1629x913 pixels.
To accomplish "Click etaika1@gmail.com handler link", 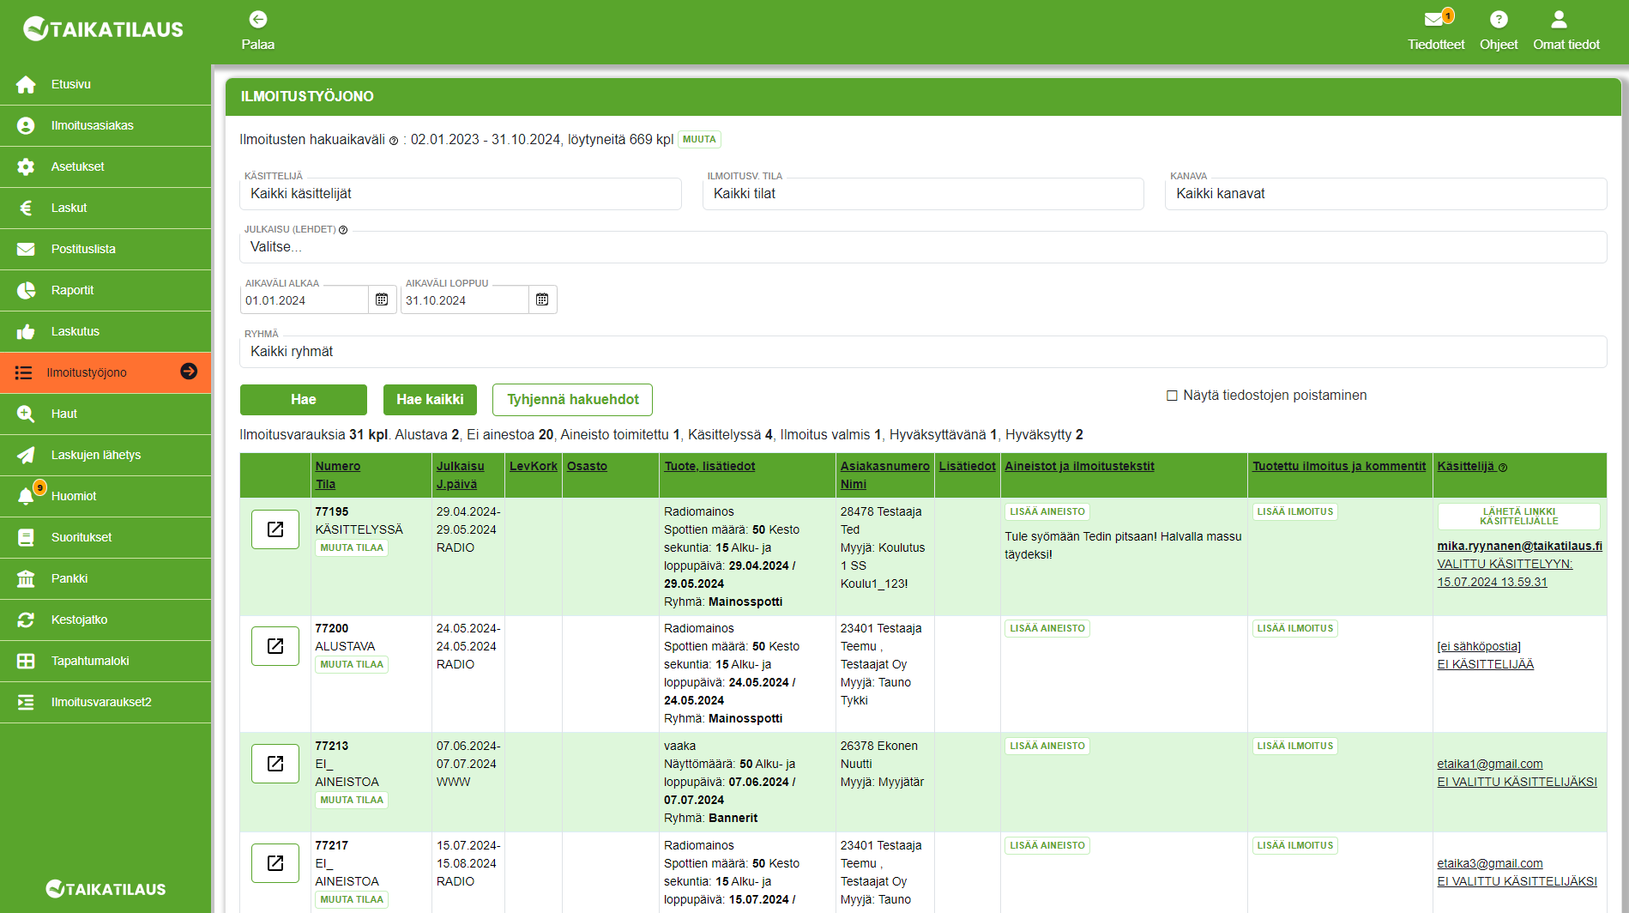I will [1489, 764].
